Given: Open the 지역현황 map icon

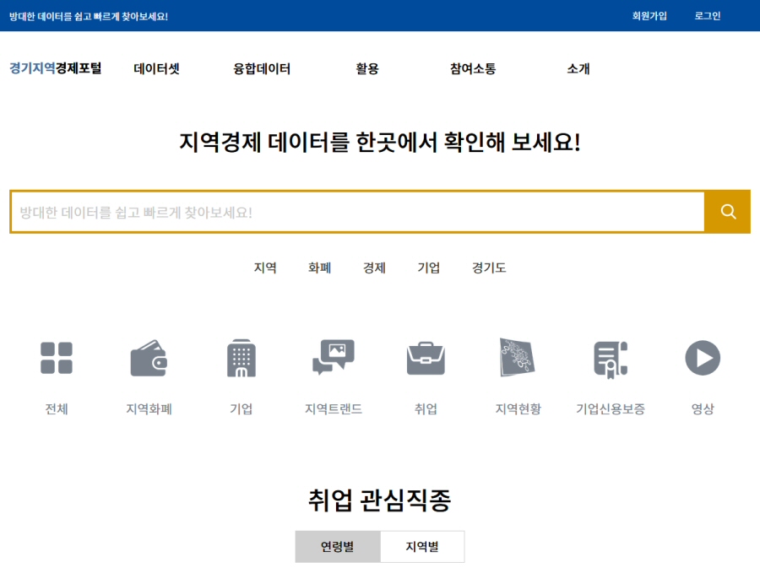Looking at the screenshot, I should (x=517, y=357).
